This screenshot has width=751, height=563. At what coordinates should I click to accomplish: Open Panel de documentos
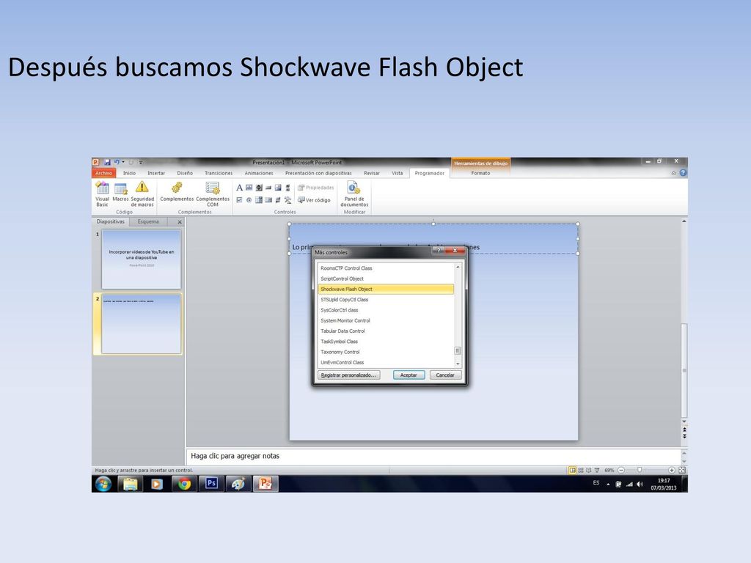pyautogui.click(x=354, y=194)
